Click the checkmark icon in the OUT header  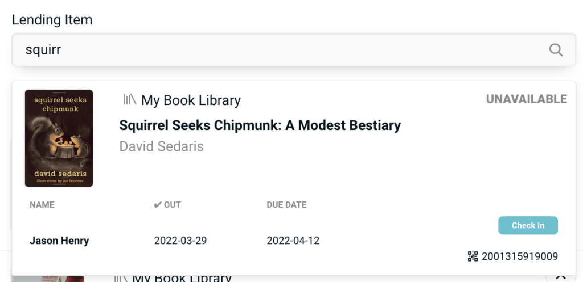(158, 205)
